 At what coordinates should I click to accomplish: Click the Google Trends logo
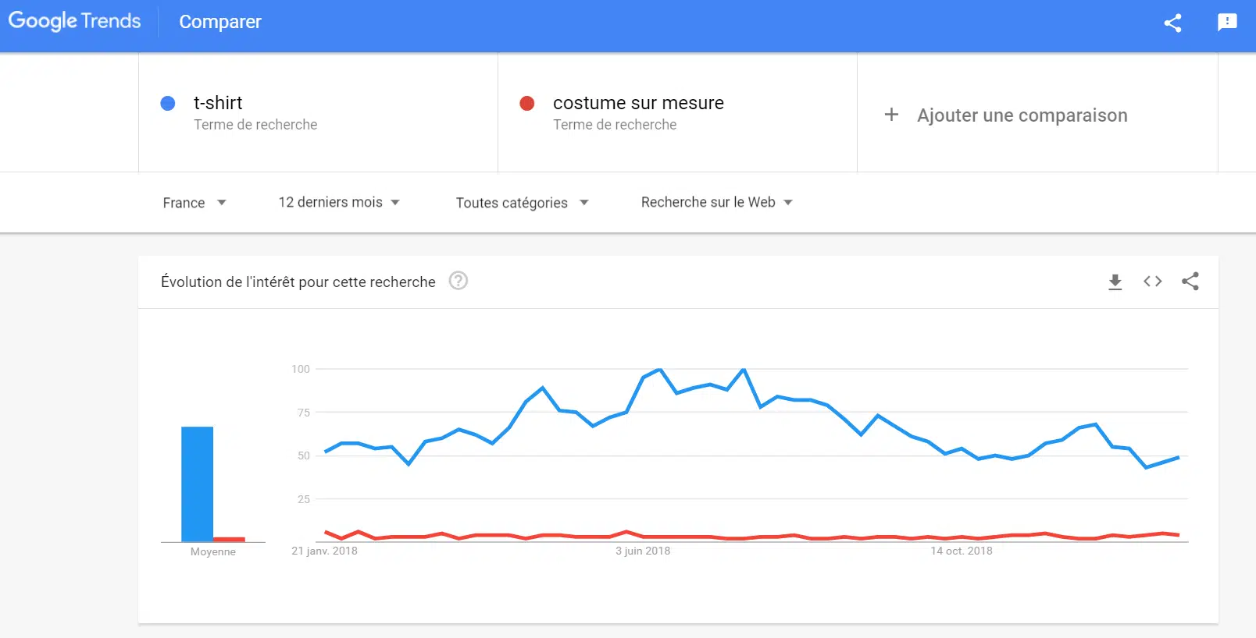(x=75, y=21)
